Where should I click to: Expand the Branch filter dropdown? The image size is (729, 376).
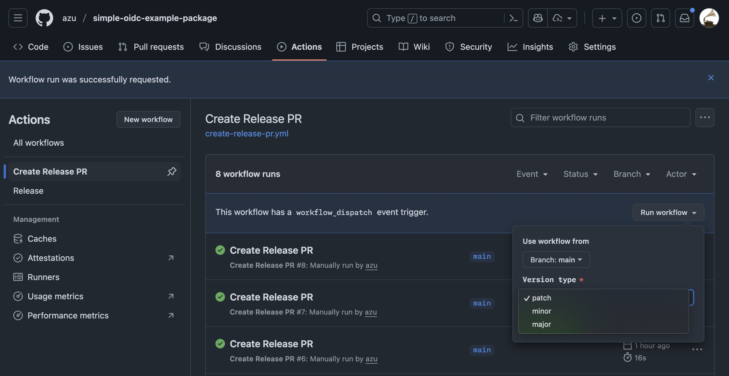click(x=632, y=174)
